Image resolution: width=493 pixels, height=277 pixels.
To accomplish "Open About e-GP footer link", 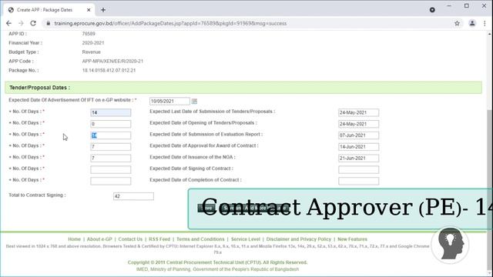I will (99, 239).
